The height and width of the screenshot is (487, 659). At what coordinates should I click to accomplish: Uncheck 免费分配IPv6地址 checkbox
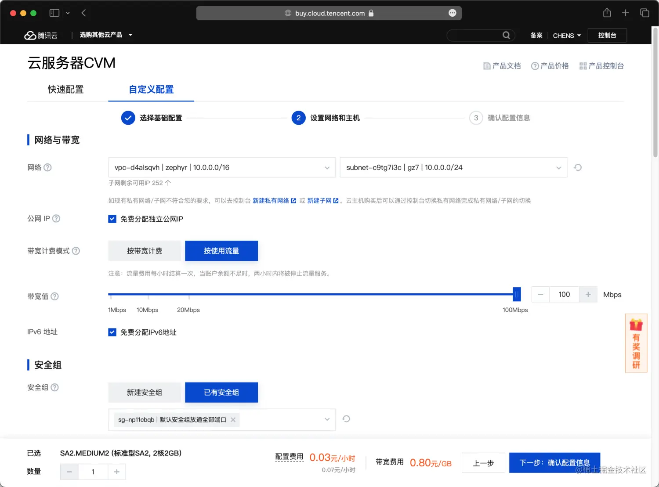(x=112, y=332)
